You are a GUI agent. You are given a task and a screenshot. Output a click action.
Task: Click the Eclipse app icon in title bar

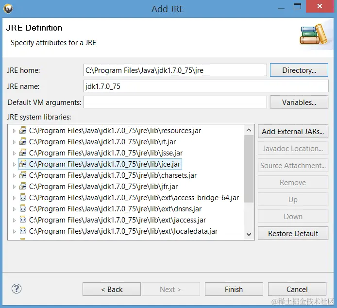click(x=8, y=9)
